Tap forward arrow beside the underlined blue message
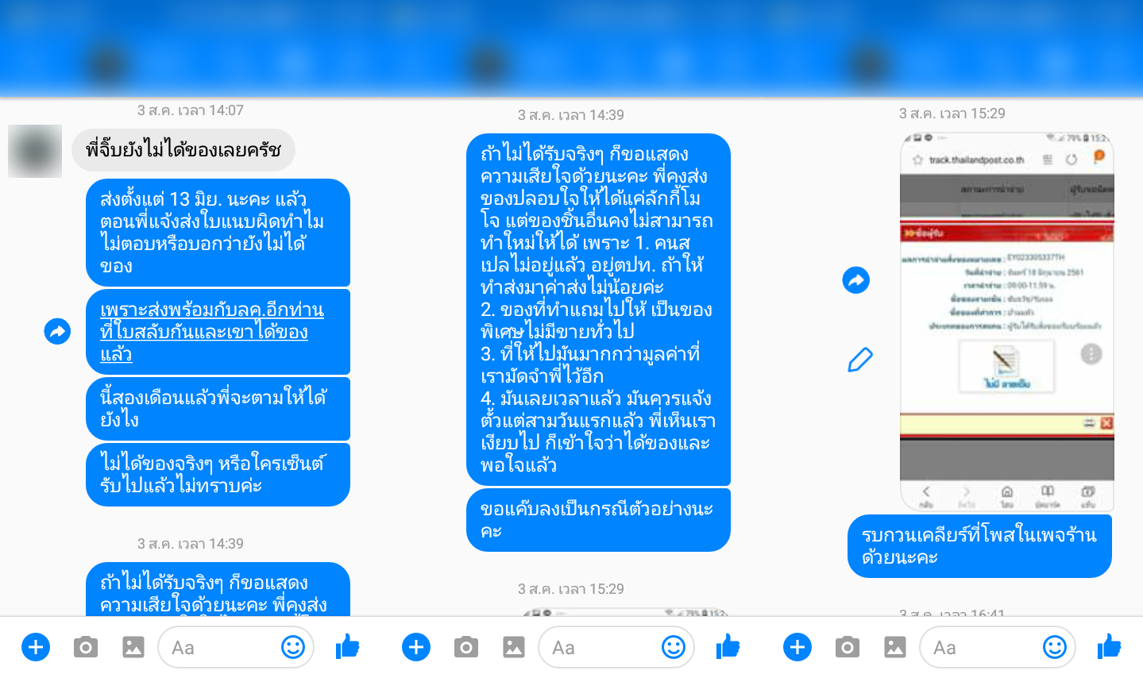 pyautogui.click(x=57, y=332)
